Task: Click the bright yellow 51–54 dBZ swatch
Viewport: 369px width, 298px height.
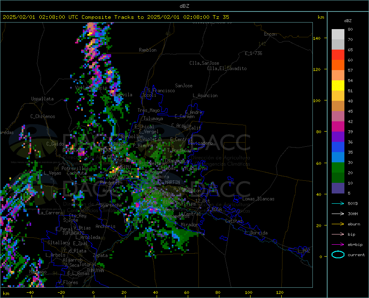Action: [338, 86]
